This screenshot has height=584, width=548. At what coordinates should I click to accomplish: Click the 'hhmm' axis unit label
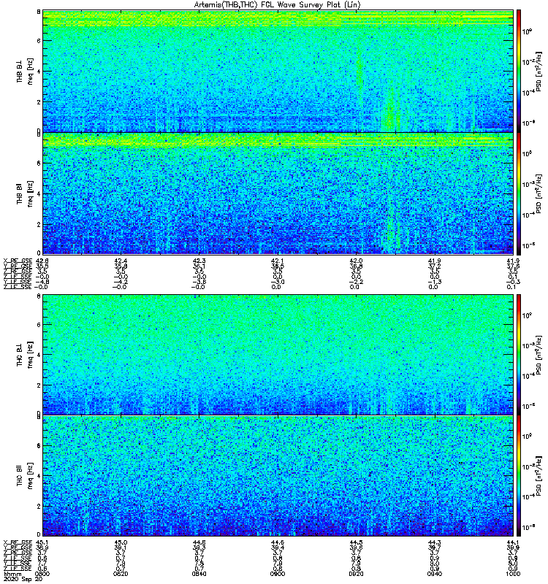tap(12, 574)
